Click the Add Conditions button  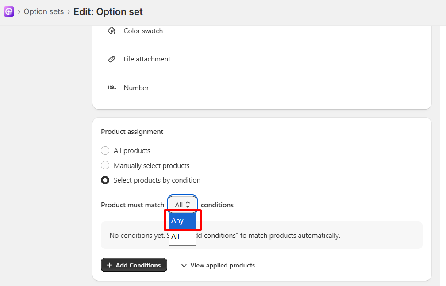click(x=134, y=265)
